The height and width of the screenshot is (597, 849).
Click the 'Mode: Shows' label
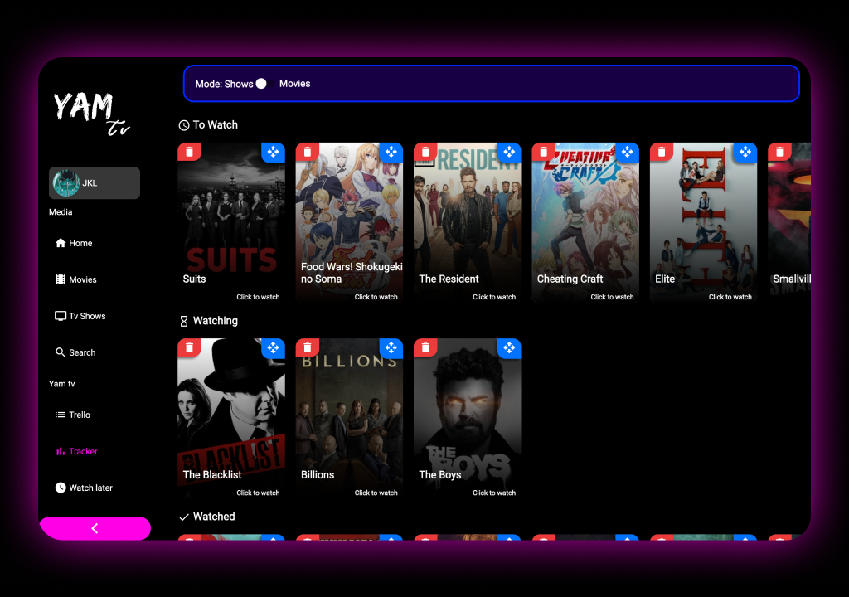(224, 84)
